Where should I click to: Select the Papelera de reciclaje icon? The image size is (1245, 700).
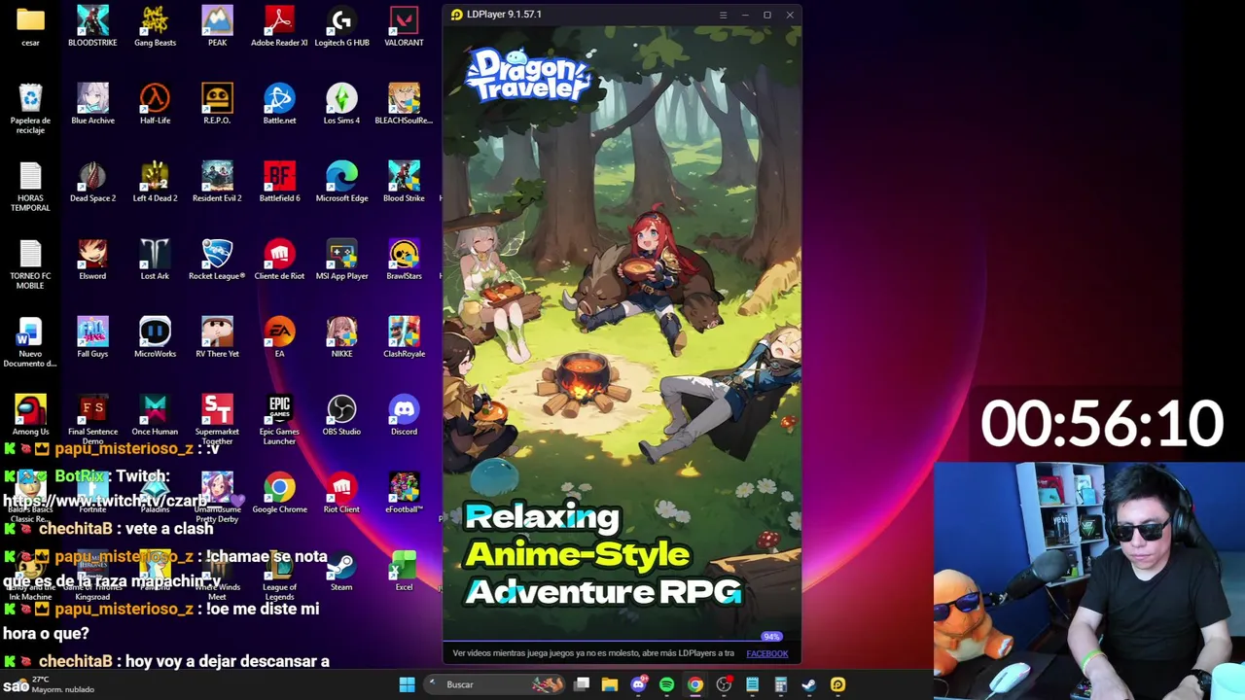click(x=30, y=109)
